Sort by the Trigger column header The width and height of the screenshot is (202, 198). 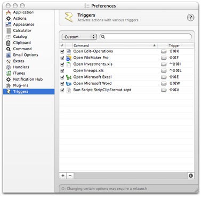coord(181,45)
